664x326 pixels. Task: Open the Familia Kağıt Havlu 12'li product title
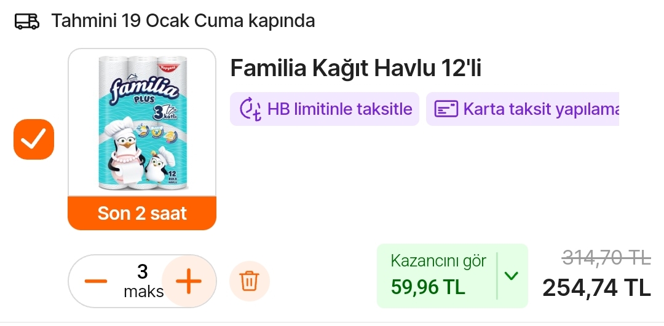coord(356,68)
